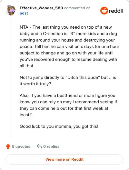Select the paragraph starting with NTA
Image resolution: width=129 pixels, height=170 pixels.
[x=69, y=46]
